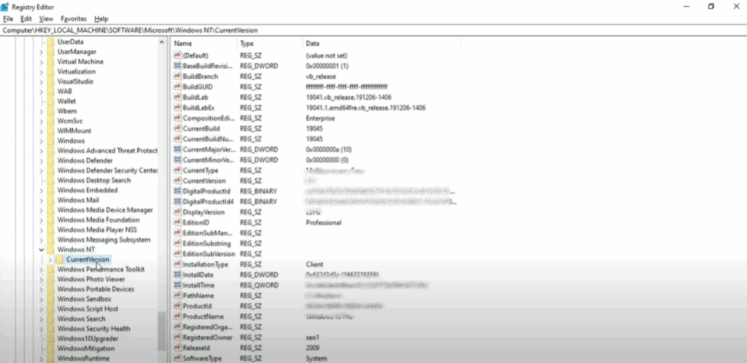Screen dimensions: 747x363
Task: Click the DigitalProductId binary value icon
Action: (178, 191)
